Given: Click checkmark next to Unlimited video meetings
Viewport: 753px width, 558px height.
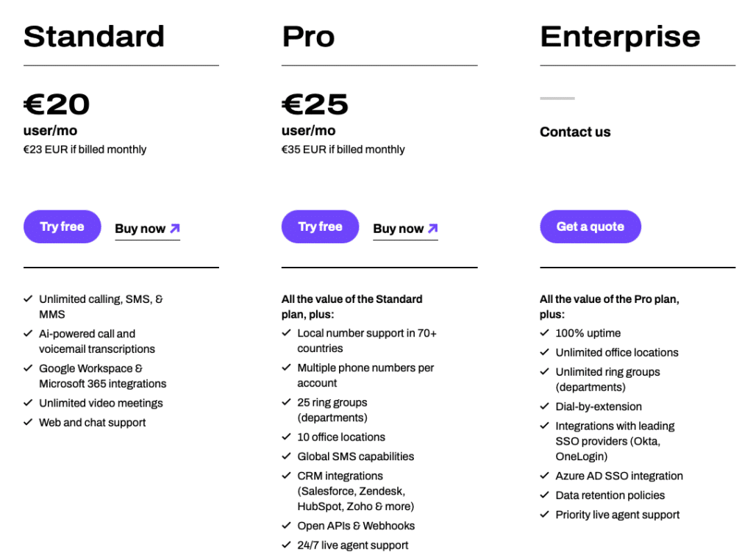Looking at the screenshot, I should click(28, 403).
